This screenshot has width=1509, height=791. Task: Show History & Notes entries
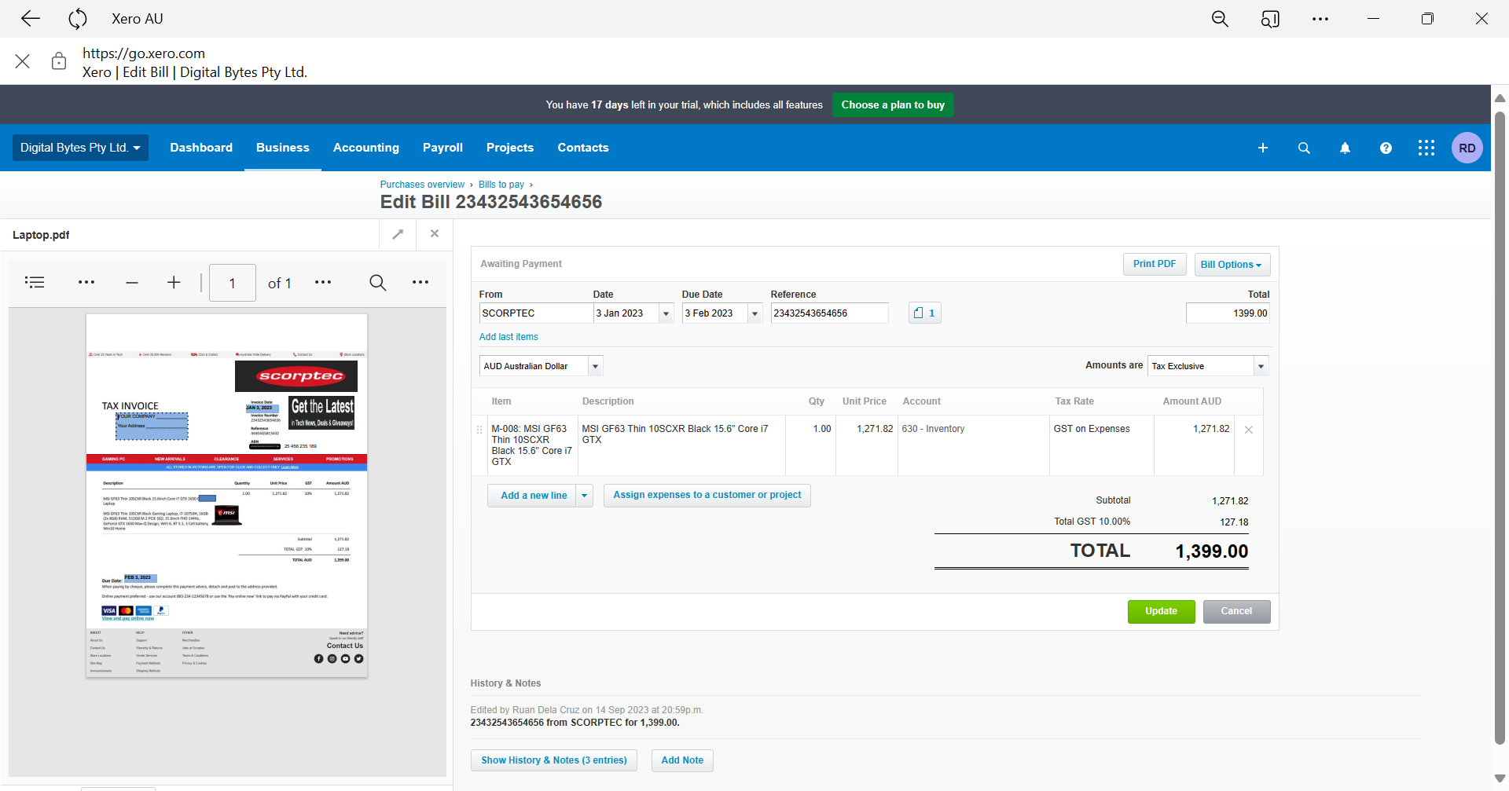(x=554, y=760)
